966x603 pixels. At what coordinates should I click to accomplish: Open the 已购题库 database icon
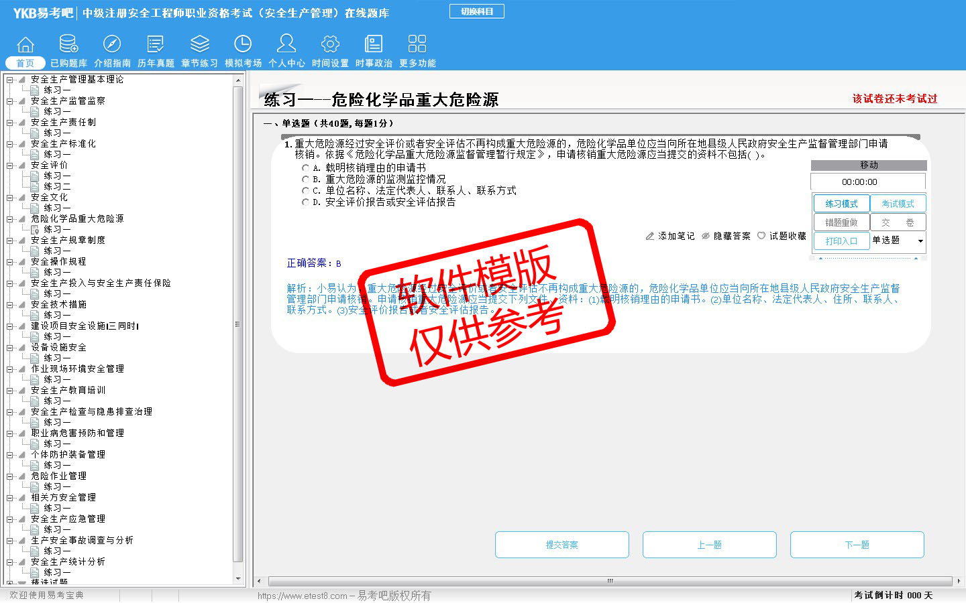pos(68,45)
